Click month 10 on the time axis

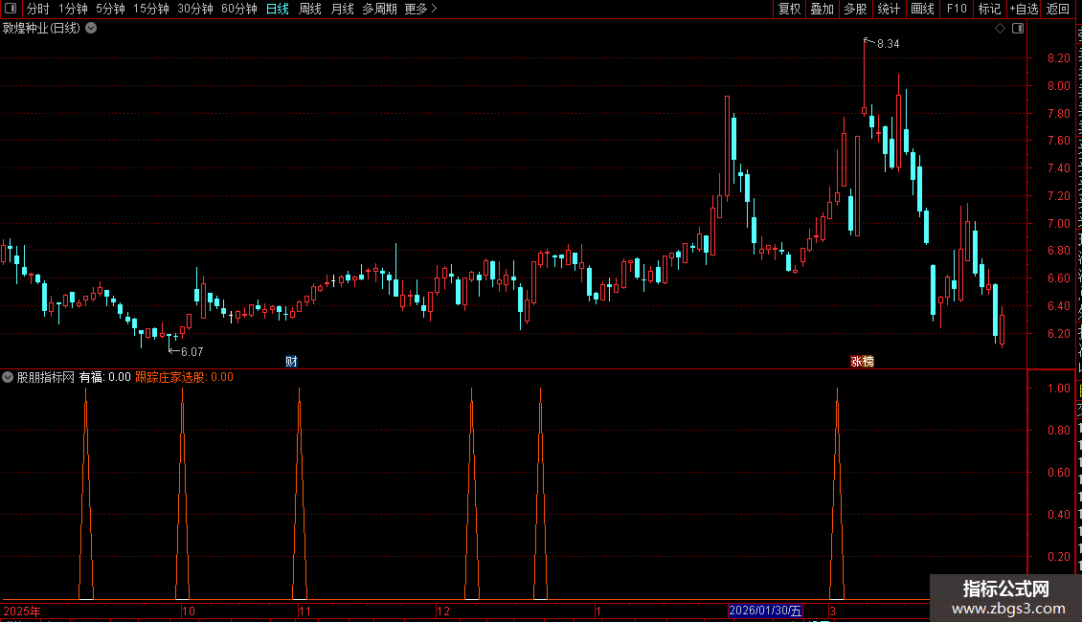click(x=189, y=611)
